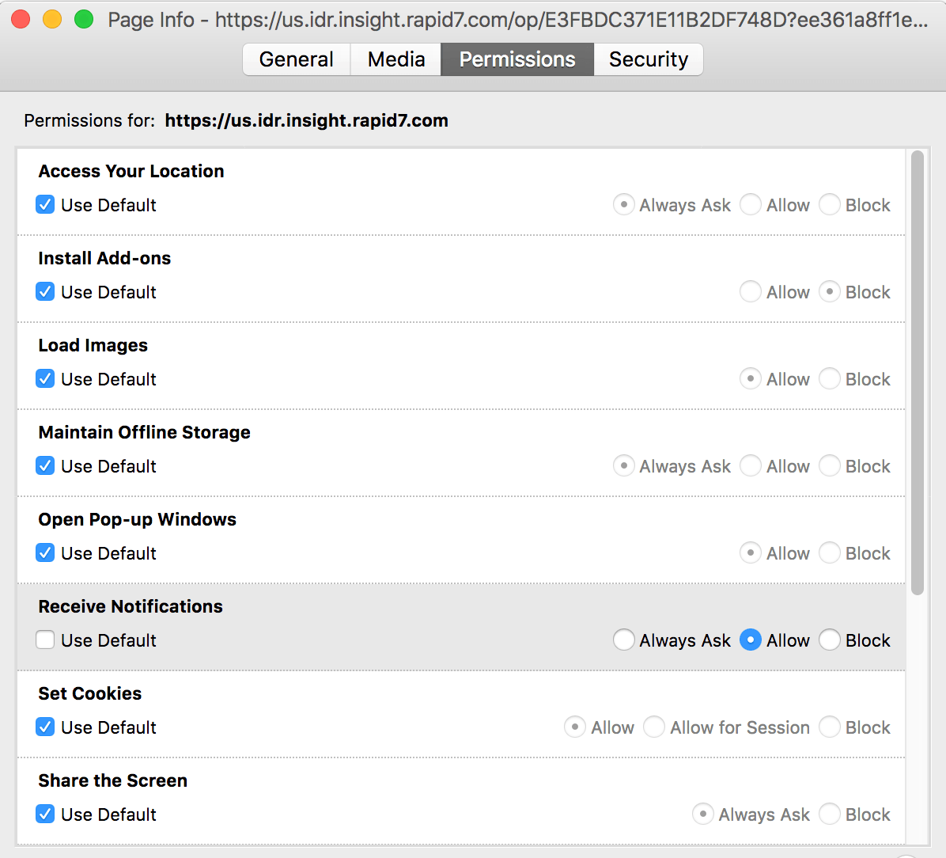Click the Receive Notifications heading
Image resolution: width=946 pixels, height=858 pixels.
(x=131, y=606)
